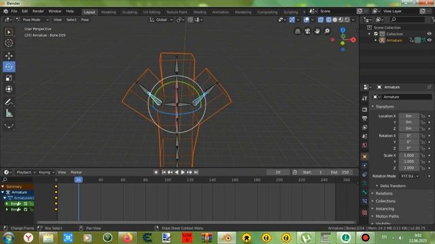Screen dimensions: 435x244
Task: Switch to rendered viewport shading
Action: (x=347, y=20)
